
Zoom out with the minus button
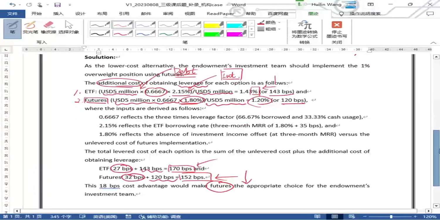[365, 217]
